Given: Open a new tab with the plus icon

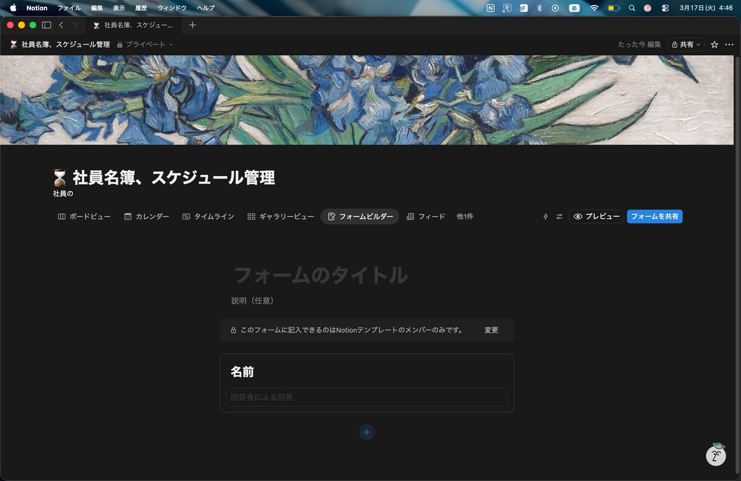Looking at the screenshot, I should click(x=193, y=25).
